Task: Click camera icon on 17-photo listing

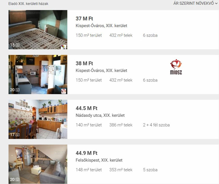Action: 17,134
